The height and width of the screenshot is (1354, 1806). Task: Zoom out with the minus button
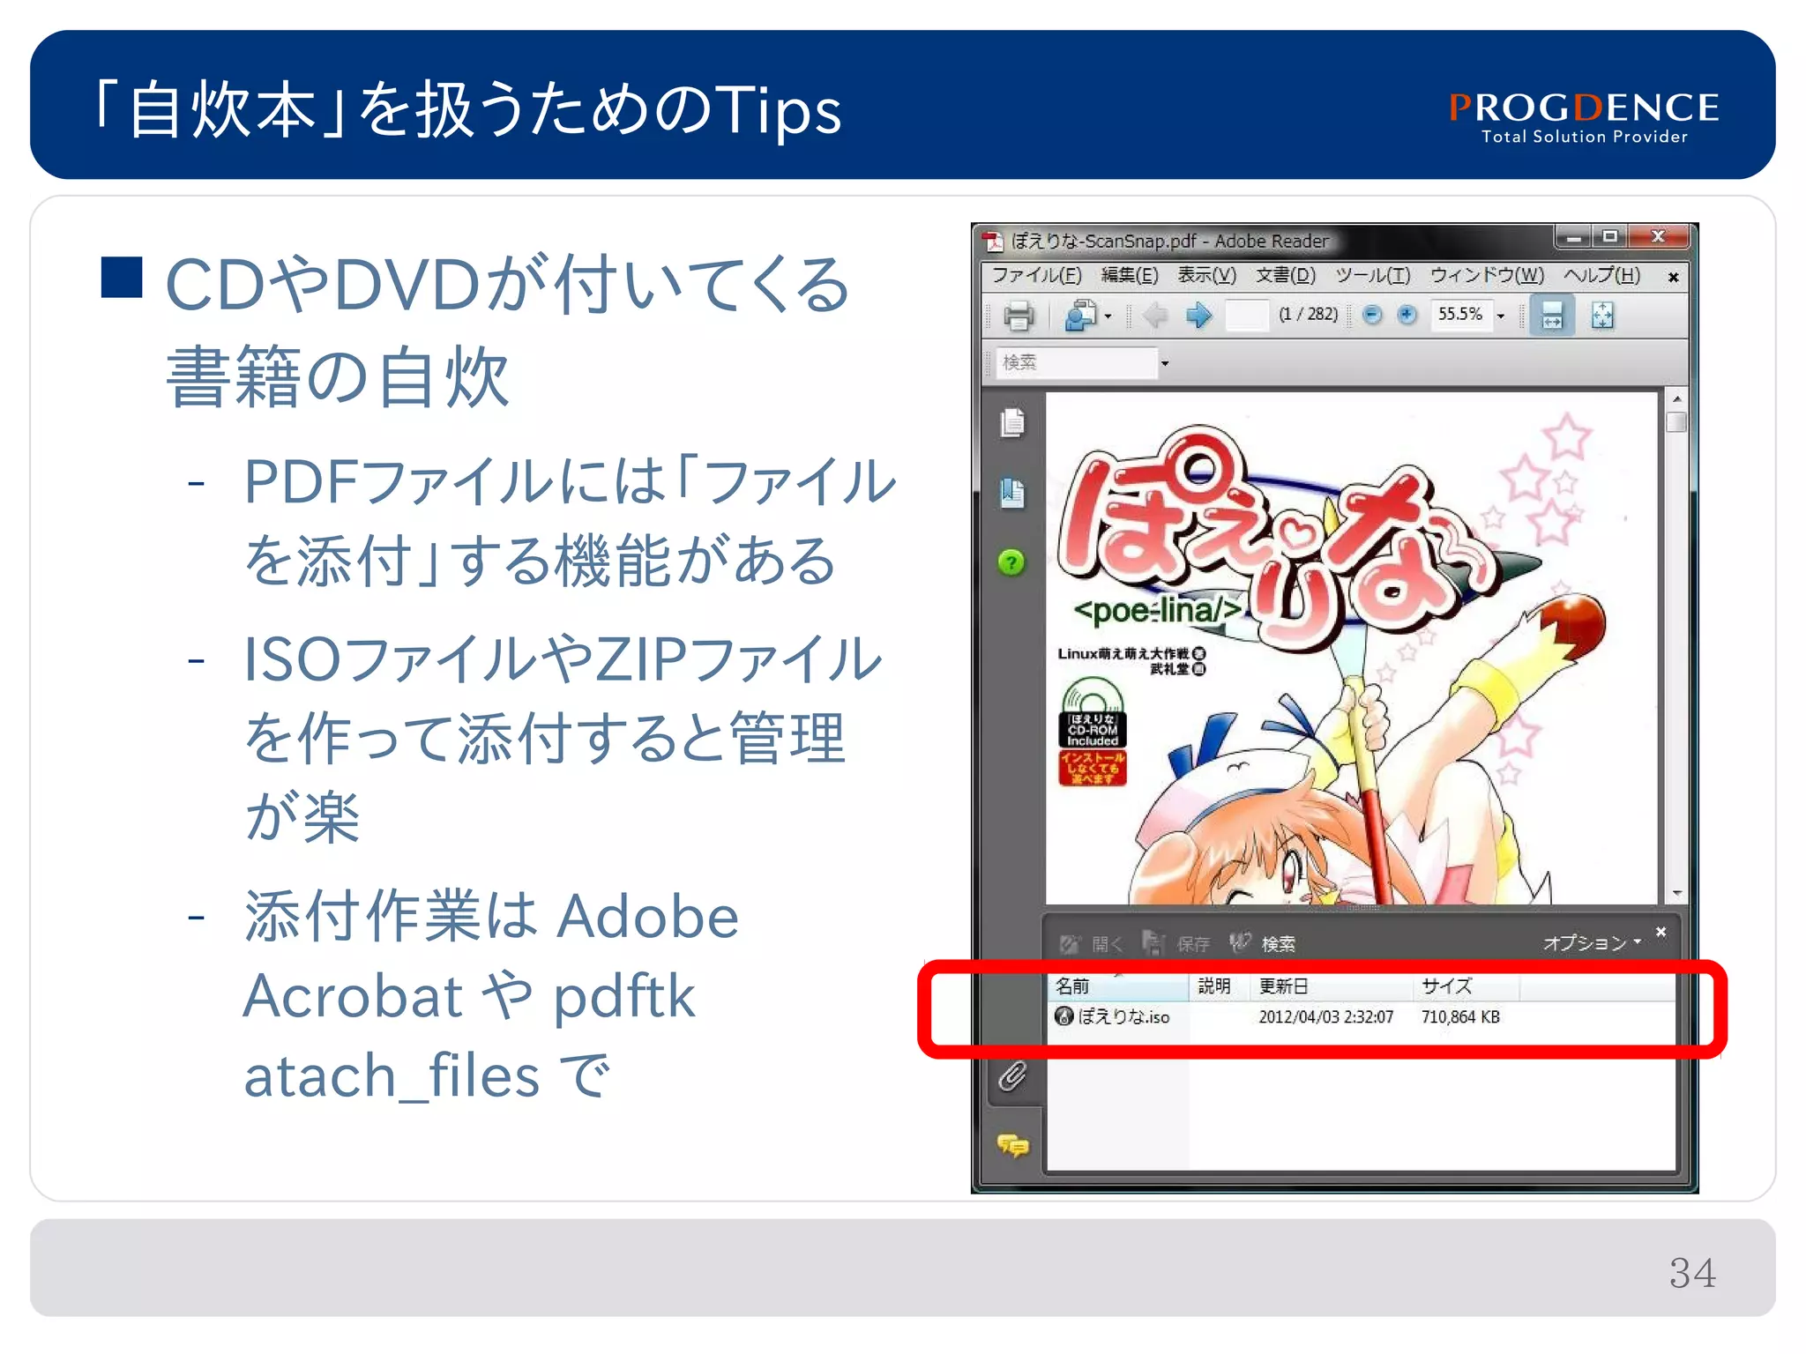[x=1372, y=315]
